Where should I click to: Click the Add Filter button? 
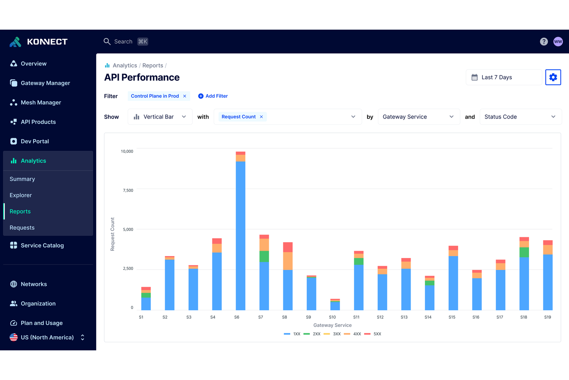click(213, 96)
